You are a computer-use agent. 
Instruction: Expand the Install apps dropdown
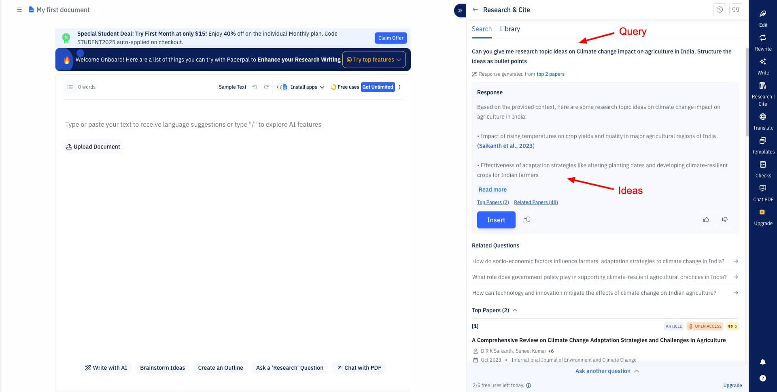click(307, 87)
